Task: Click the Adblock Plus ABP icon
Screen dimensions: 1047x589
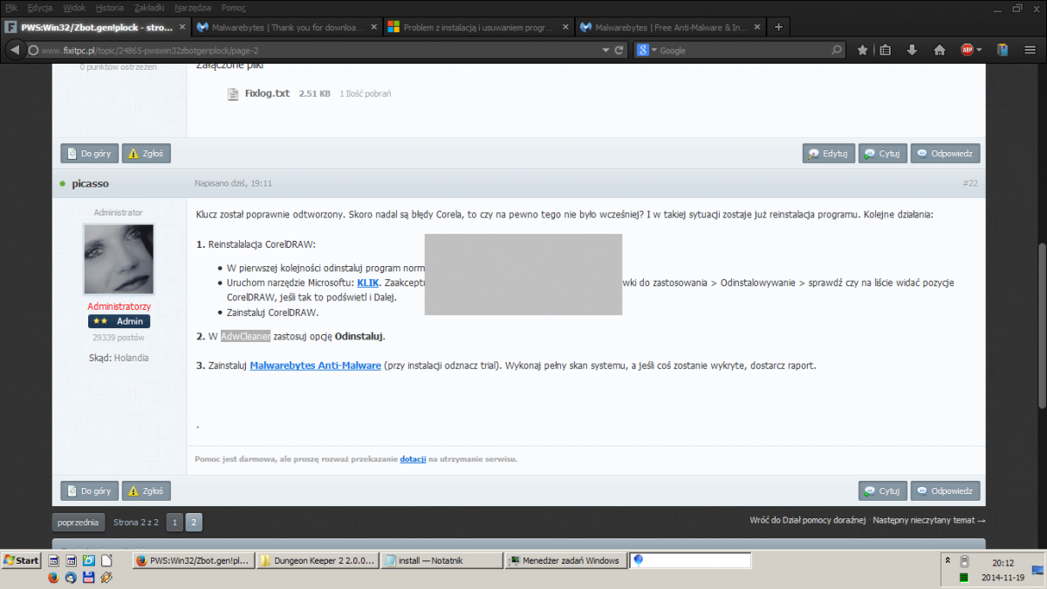Action: click(x=966, y=50)
